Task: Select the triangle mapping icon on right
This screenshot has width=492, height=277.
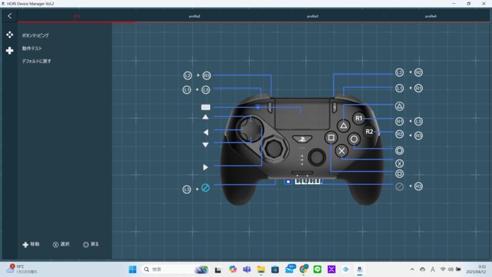Action: tap(399, 107)
